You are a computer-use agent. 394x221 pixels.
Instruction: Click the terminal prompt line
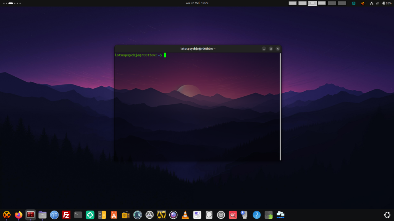tap(140, 55)
